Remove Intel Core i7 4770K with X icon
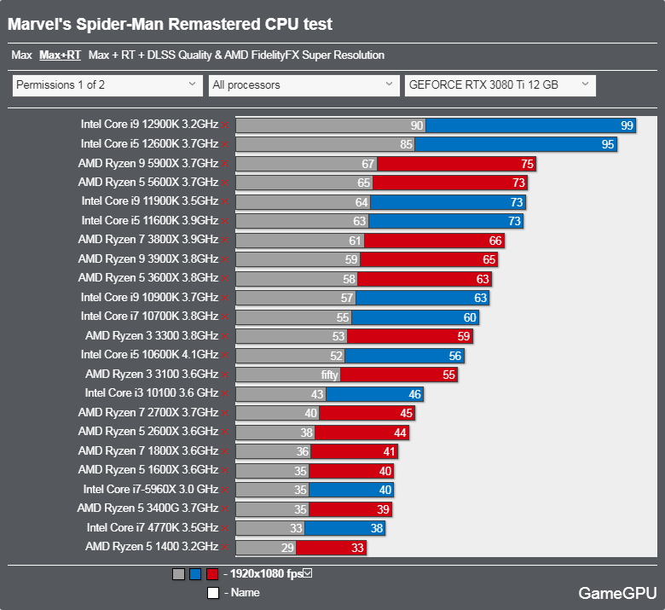Viewport: 665px width, 610px height. pyautogui.click(x=225, y=528)
